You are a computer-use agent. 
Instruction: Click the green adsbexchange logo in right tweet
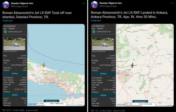tap(94, 31)
